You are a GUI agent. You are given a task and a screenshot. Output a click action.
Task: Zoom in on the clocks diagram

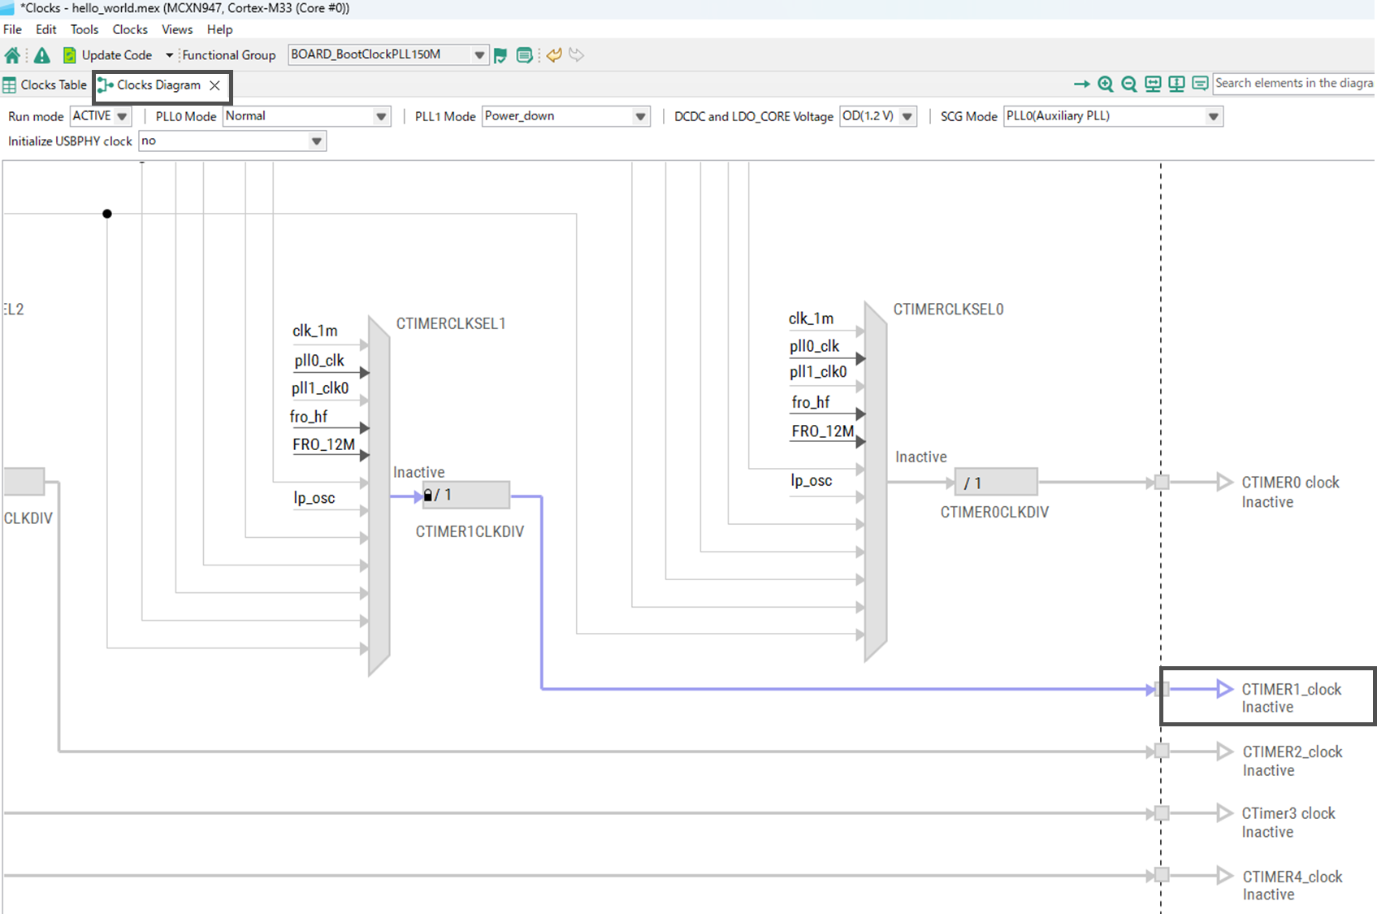(x=1105, y=84)
